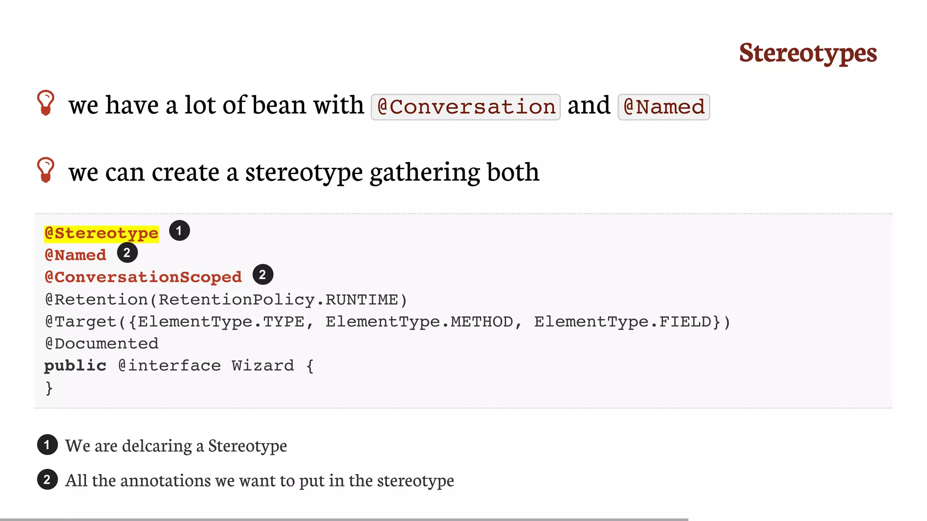
Task: Click the bold 'public' keyword
Action: 75,365
